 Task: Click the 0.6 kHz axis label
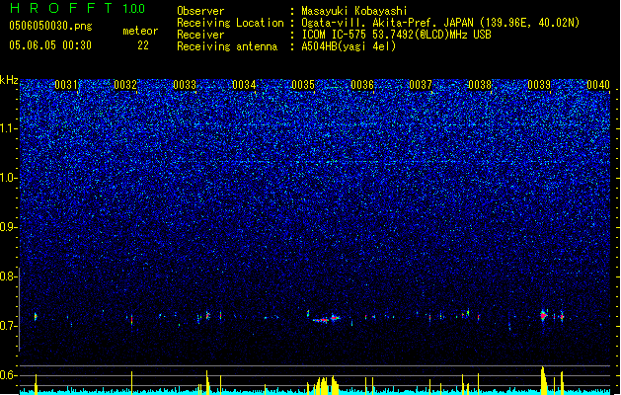click(9, 375)
